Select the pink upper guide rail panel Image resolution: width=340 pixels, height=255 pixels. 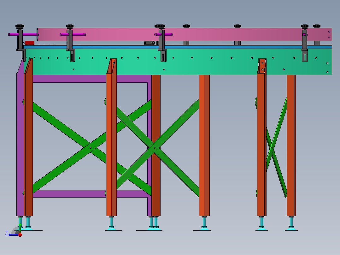[x=184, y=34]
